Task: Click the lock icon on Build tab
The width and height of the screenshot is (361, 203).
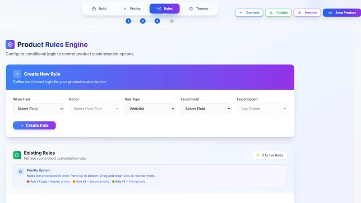Action: [94, 9]
